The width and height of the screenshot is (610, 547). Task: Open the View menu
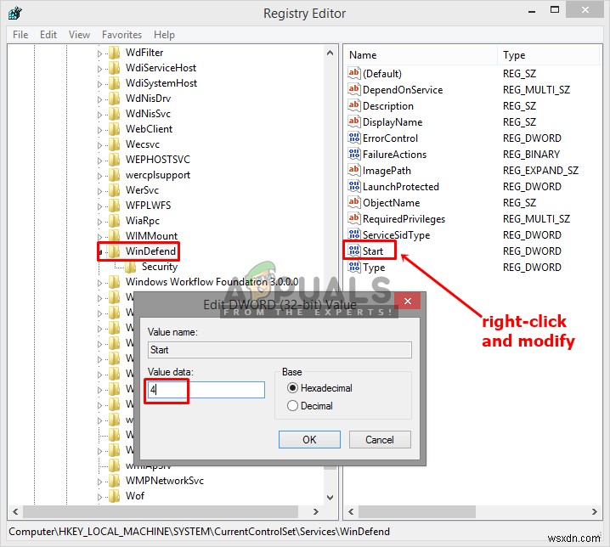pos(79,35)
